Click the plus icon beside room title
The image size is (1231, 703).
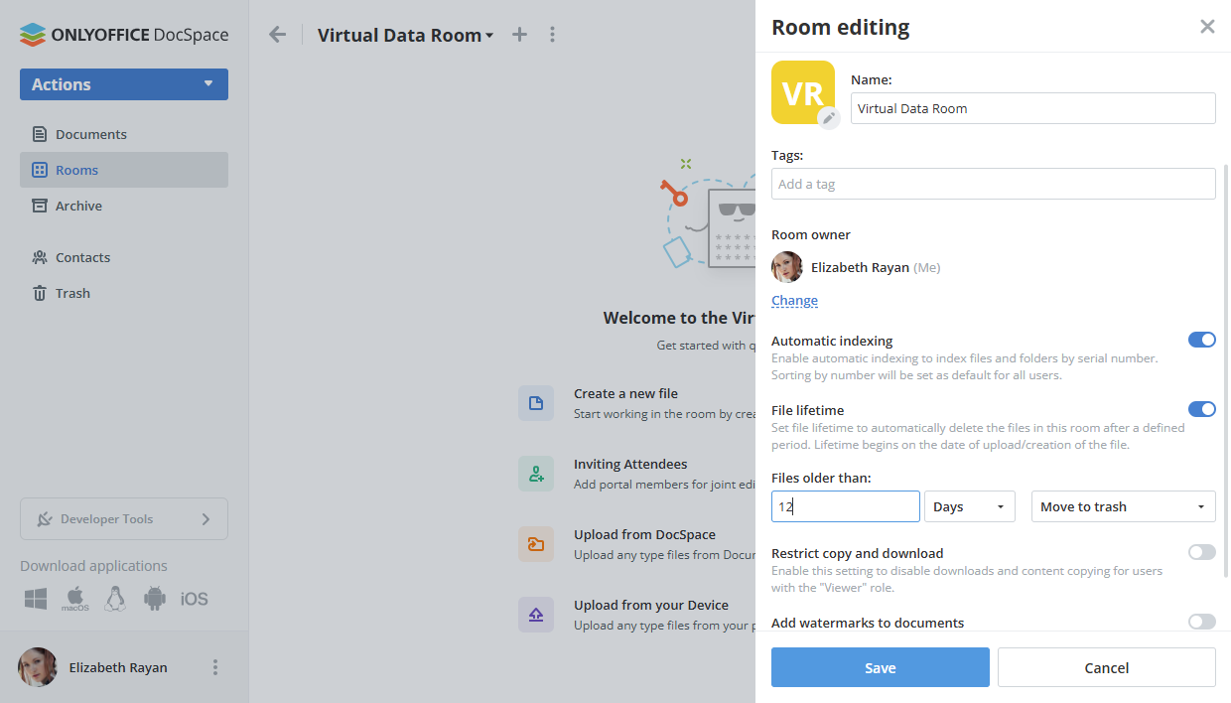(x=519, y=35)
